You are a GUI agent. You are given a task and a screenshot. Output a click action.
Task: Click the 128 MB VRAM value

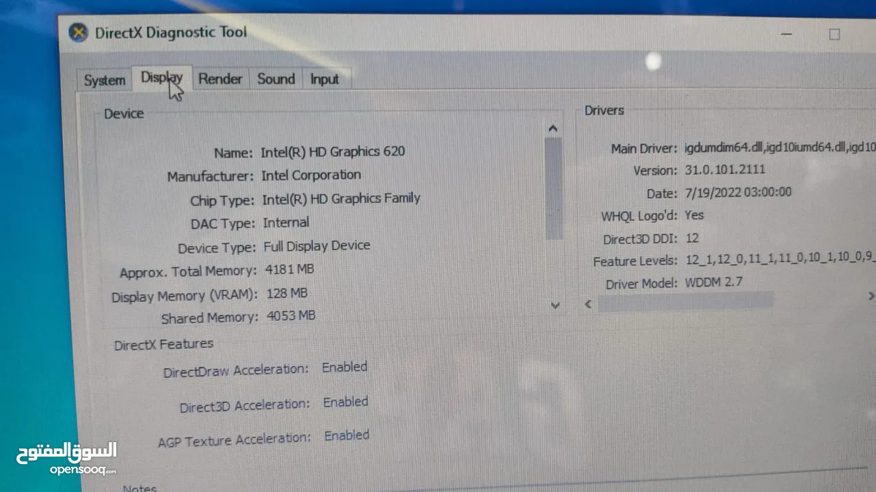tap(287, 293)
